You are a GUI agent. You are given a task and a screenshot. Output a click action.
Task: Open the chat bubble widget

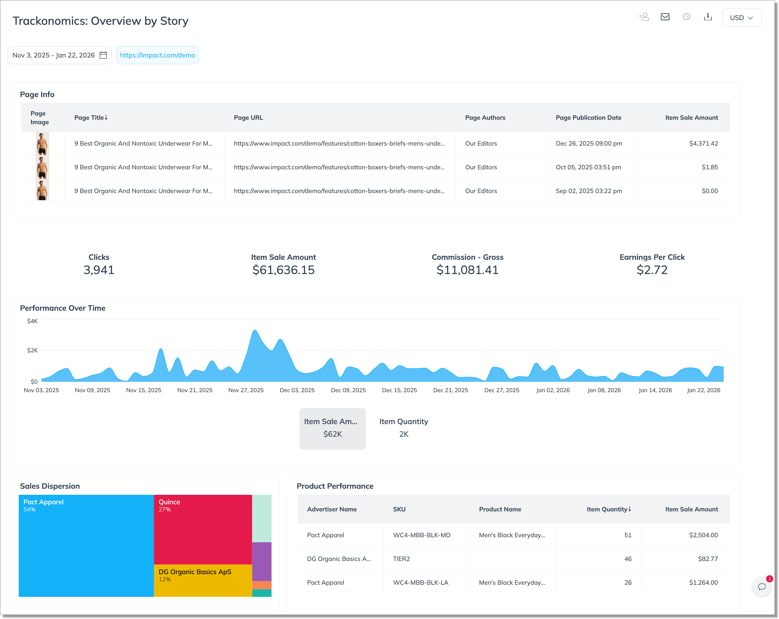point(762,587)
